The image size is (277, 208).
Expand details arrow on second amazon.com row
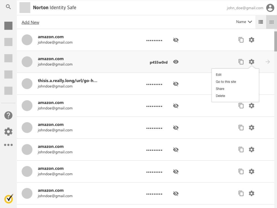(268, 62)
